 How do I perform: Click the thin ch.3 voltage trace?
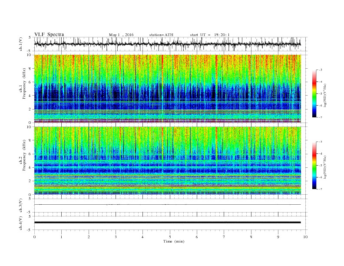coord(167,205)
